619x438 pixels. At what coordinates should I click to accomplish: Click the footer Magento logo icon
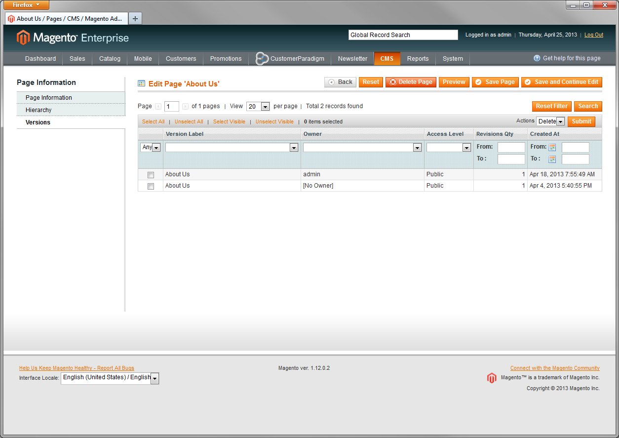point(492,378)
